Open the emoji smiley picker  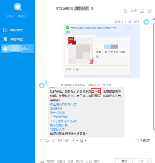point(47,141)
